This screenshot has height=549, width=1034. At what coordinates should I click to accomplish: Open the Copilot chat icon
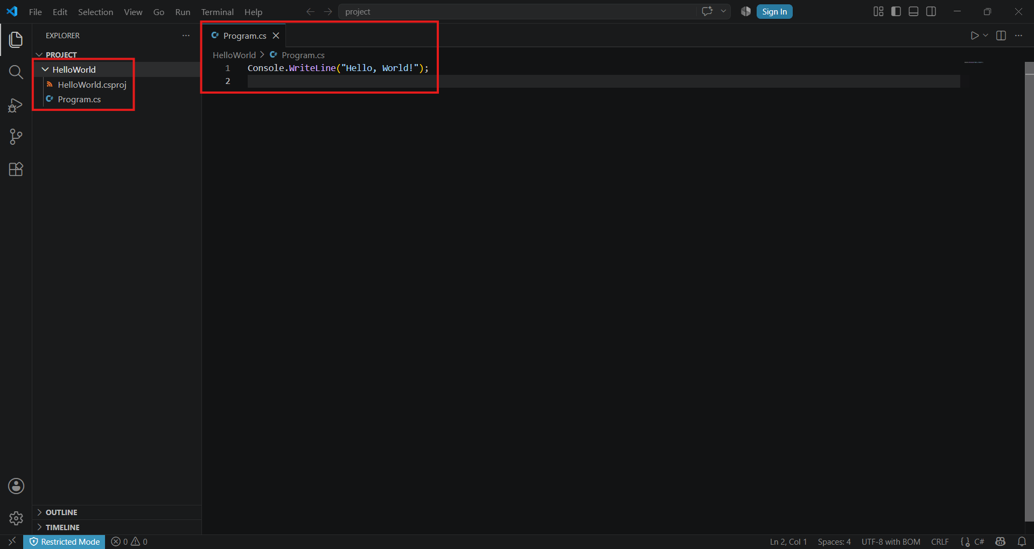707,11
